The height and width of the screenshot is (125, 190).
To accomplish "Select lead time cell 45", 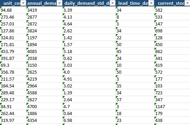I will click(x=135, y=51).
